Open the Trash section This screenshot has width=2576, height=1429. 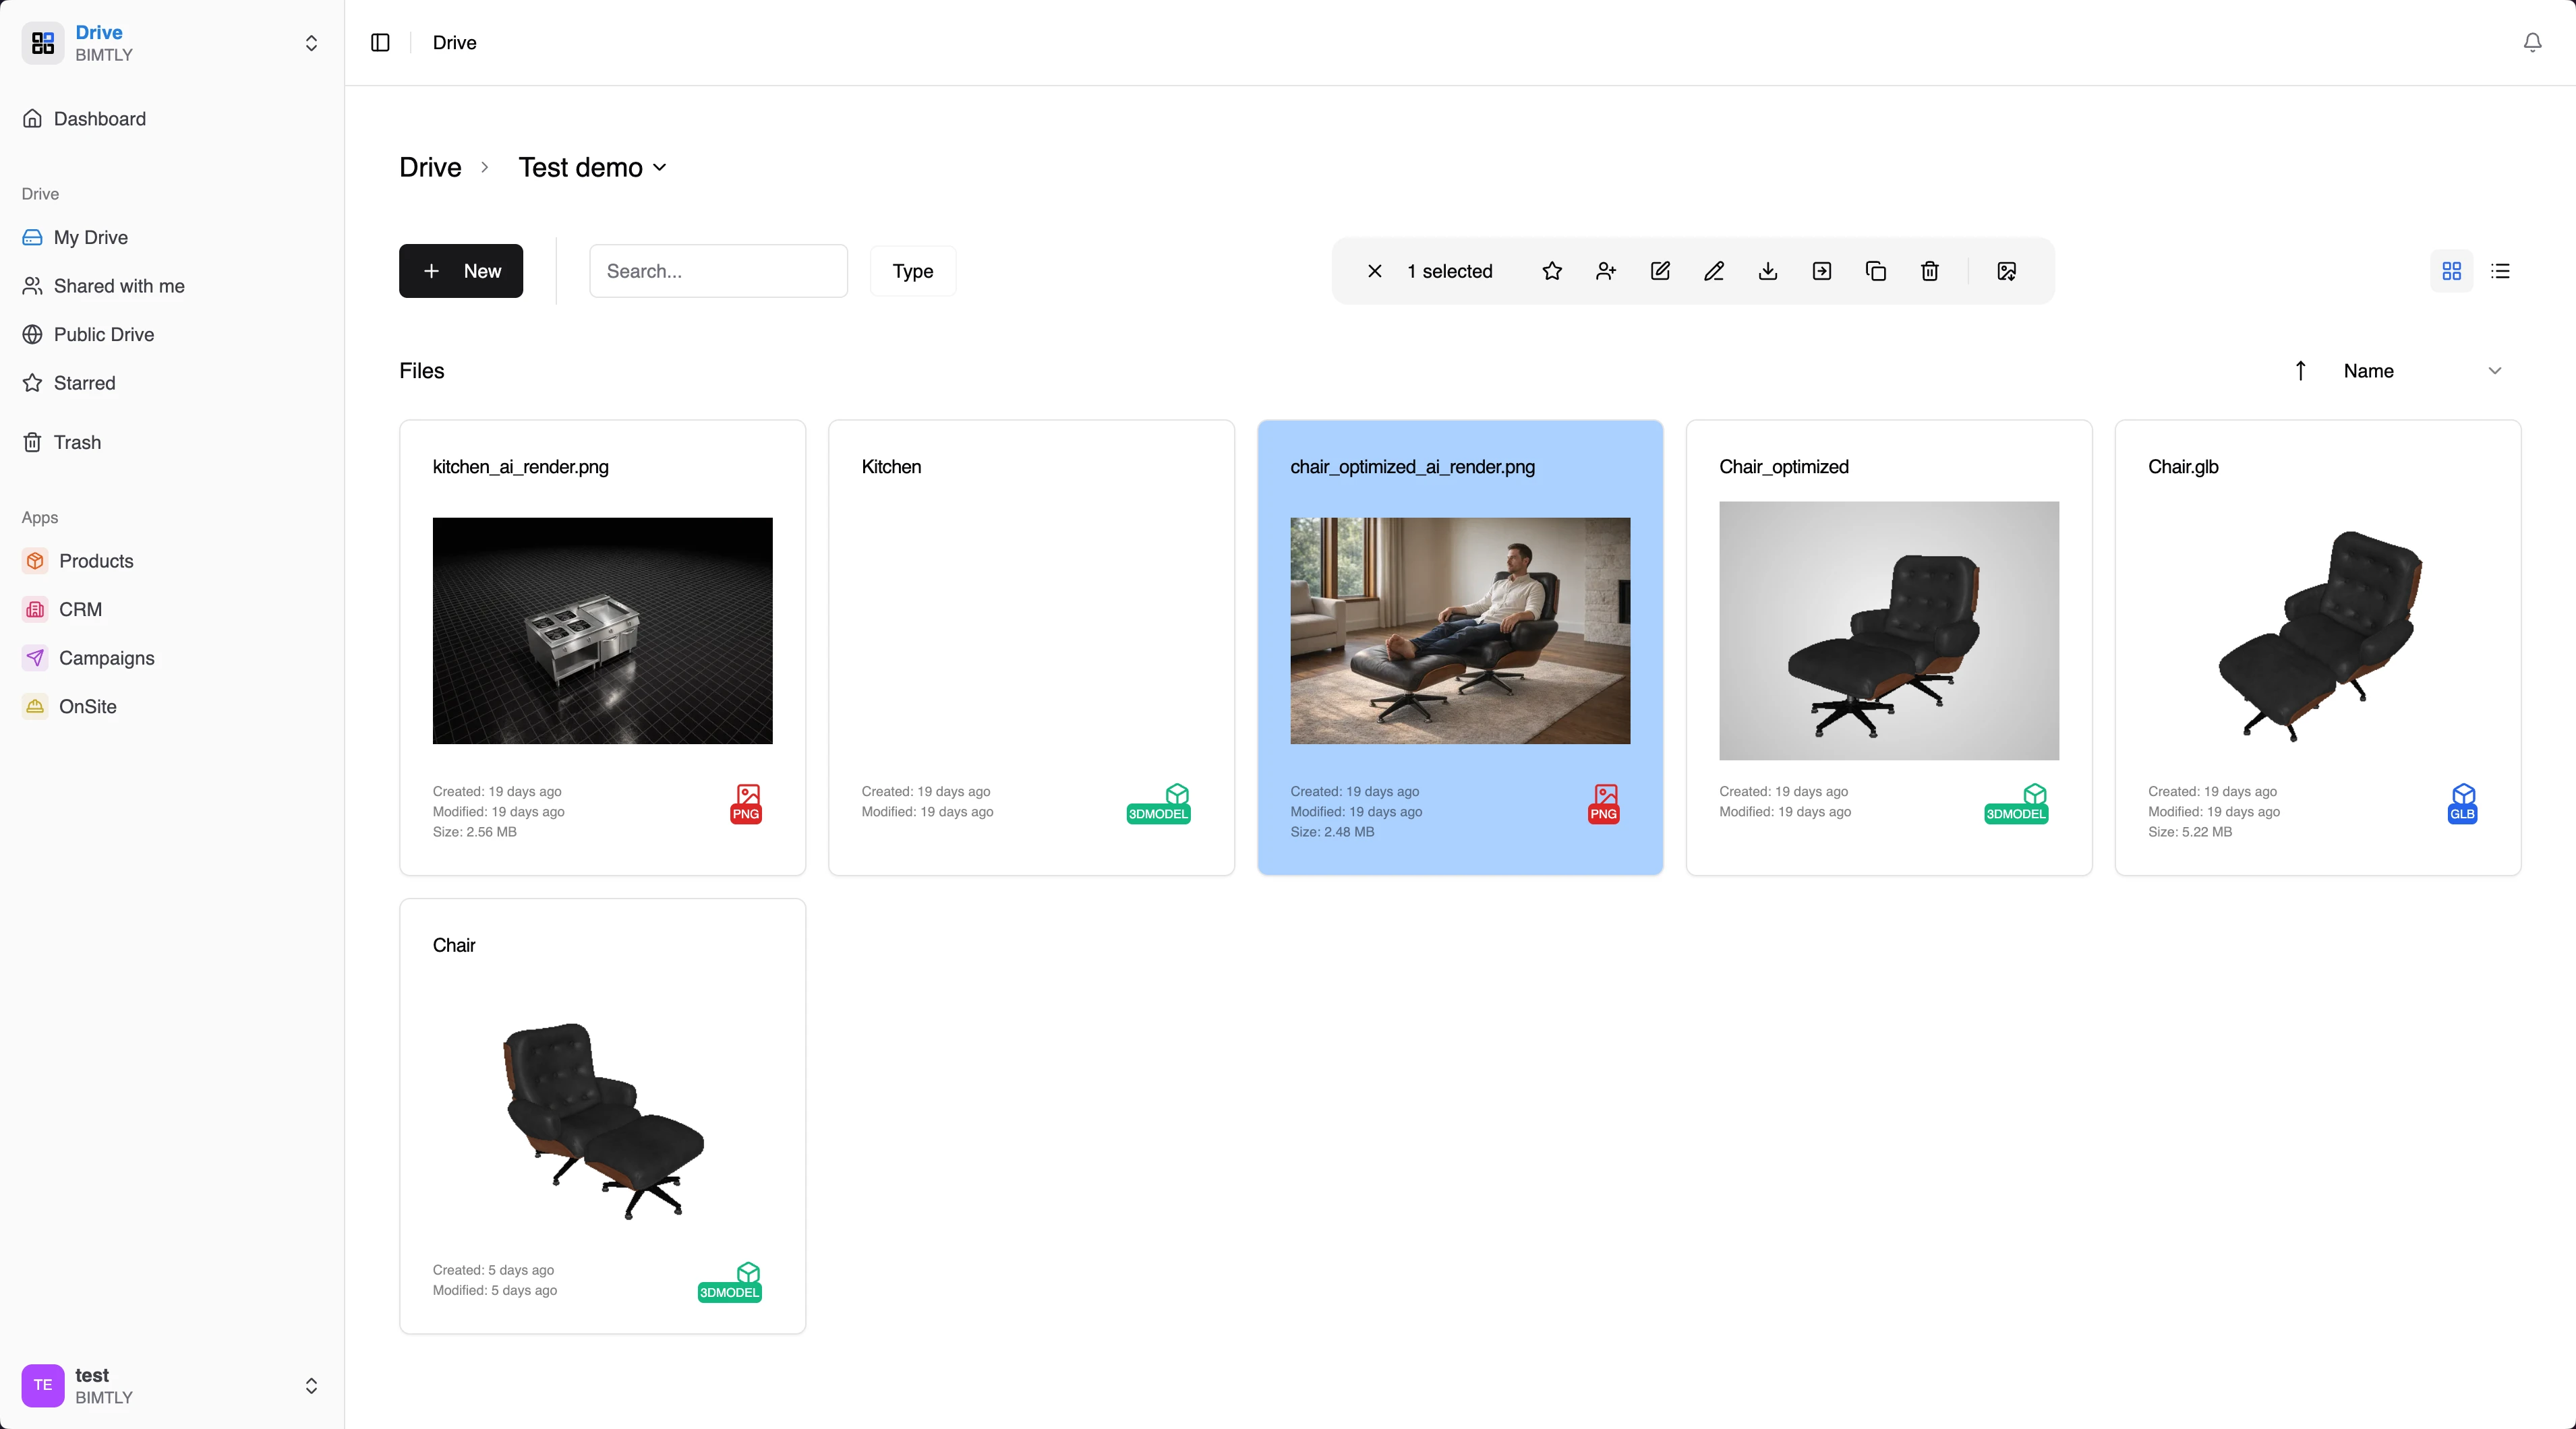[78, 442]
